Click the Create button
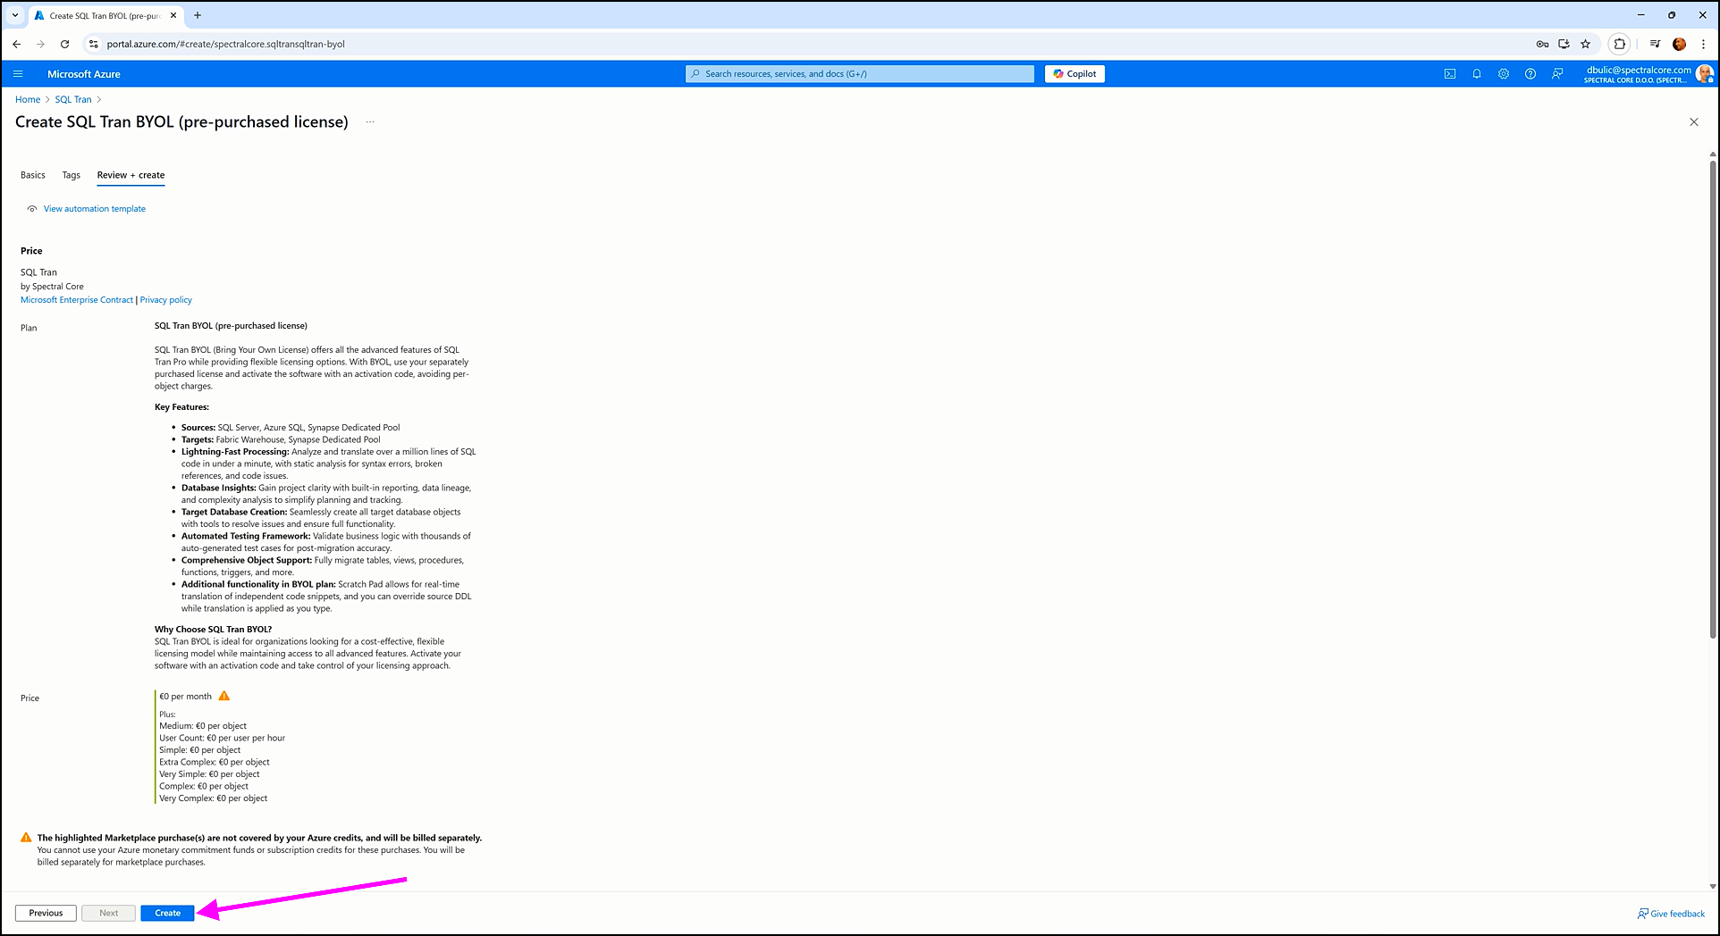 tap(167, 913)
